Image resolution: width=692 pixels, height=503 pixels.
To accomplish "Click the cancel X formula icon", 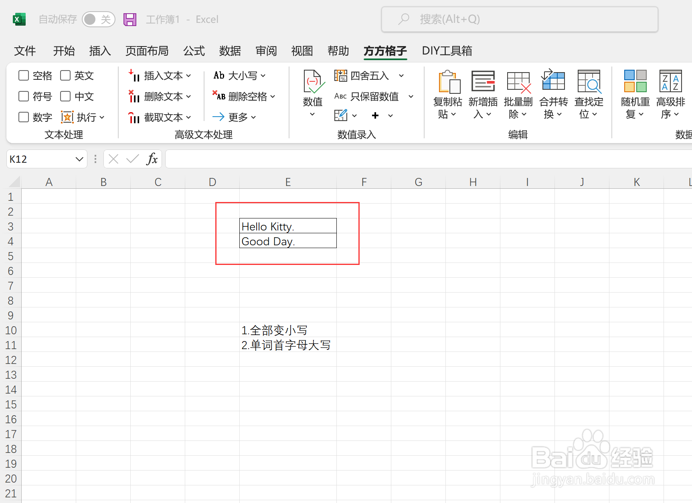I will point(113,159).
